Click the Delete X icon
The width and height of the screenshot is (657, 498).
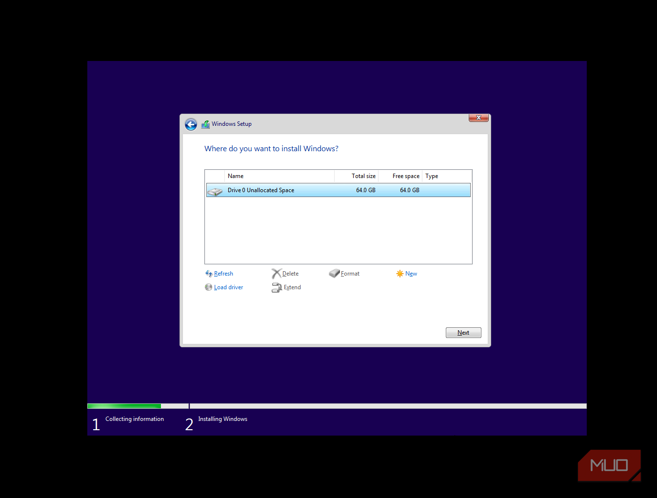click(277, 274)
